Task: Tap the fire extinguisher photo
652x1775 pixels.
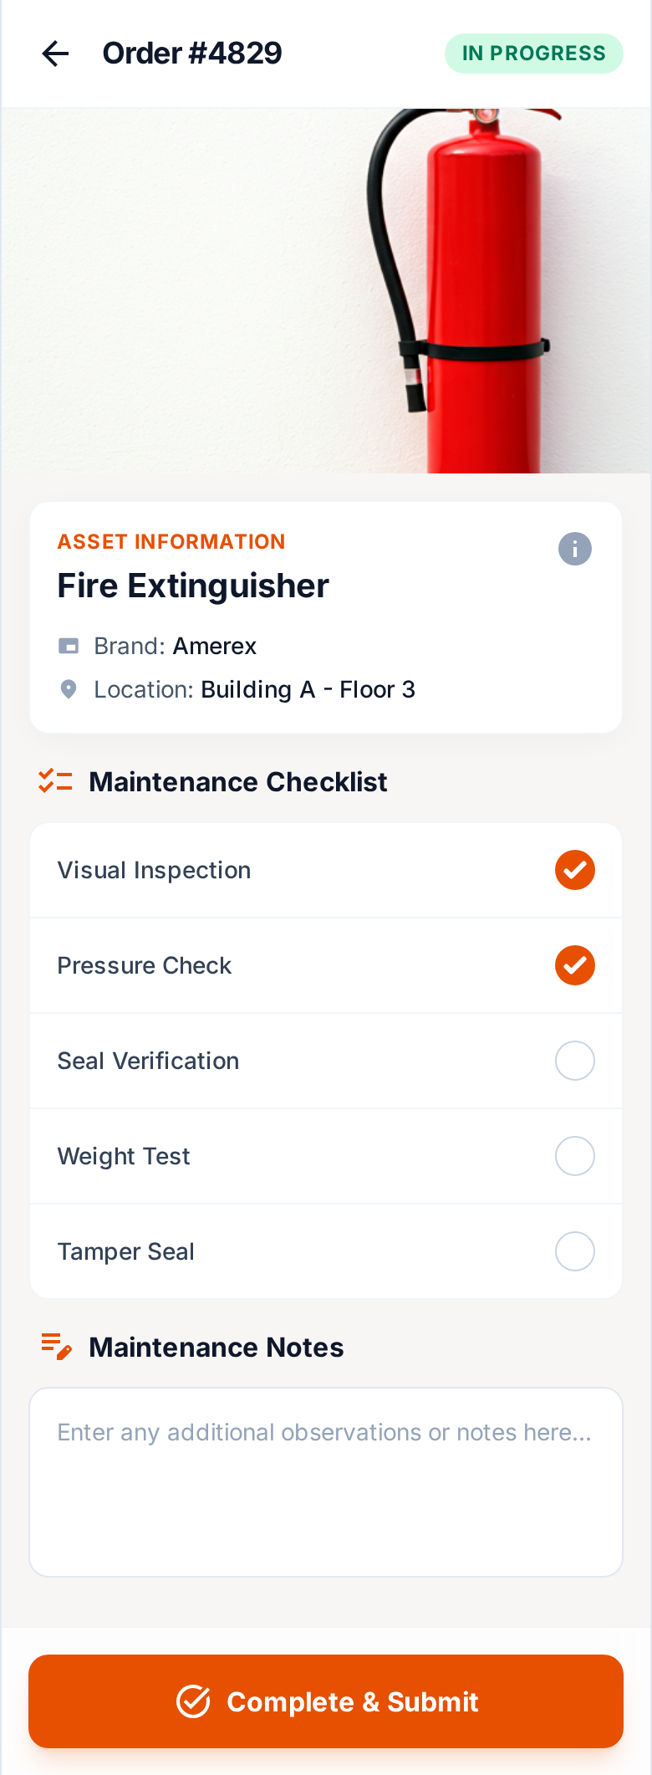Action: (x=326, y=290)
